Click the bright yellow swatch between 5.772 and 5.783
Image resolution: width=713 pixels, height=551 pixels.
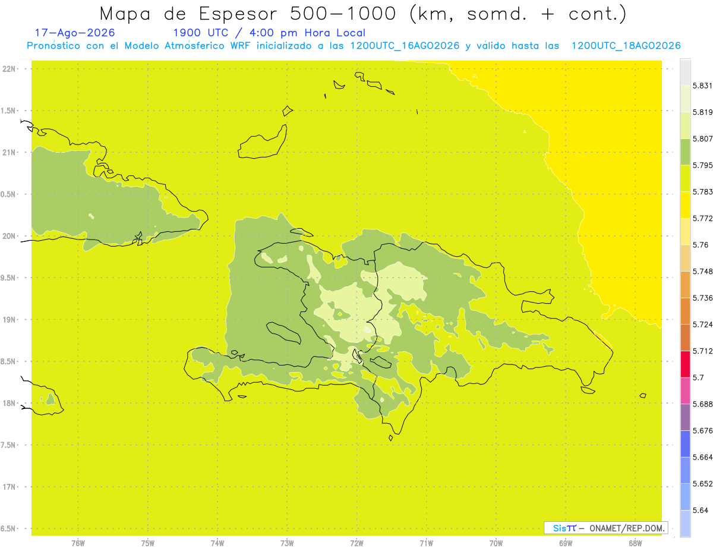point(685,204)
